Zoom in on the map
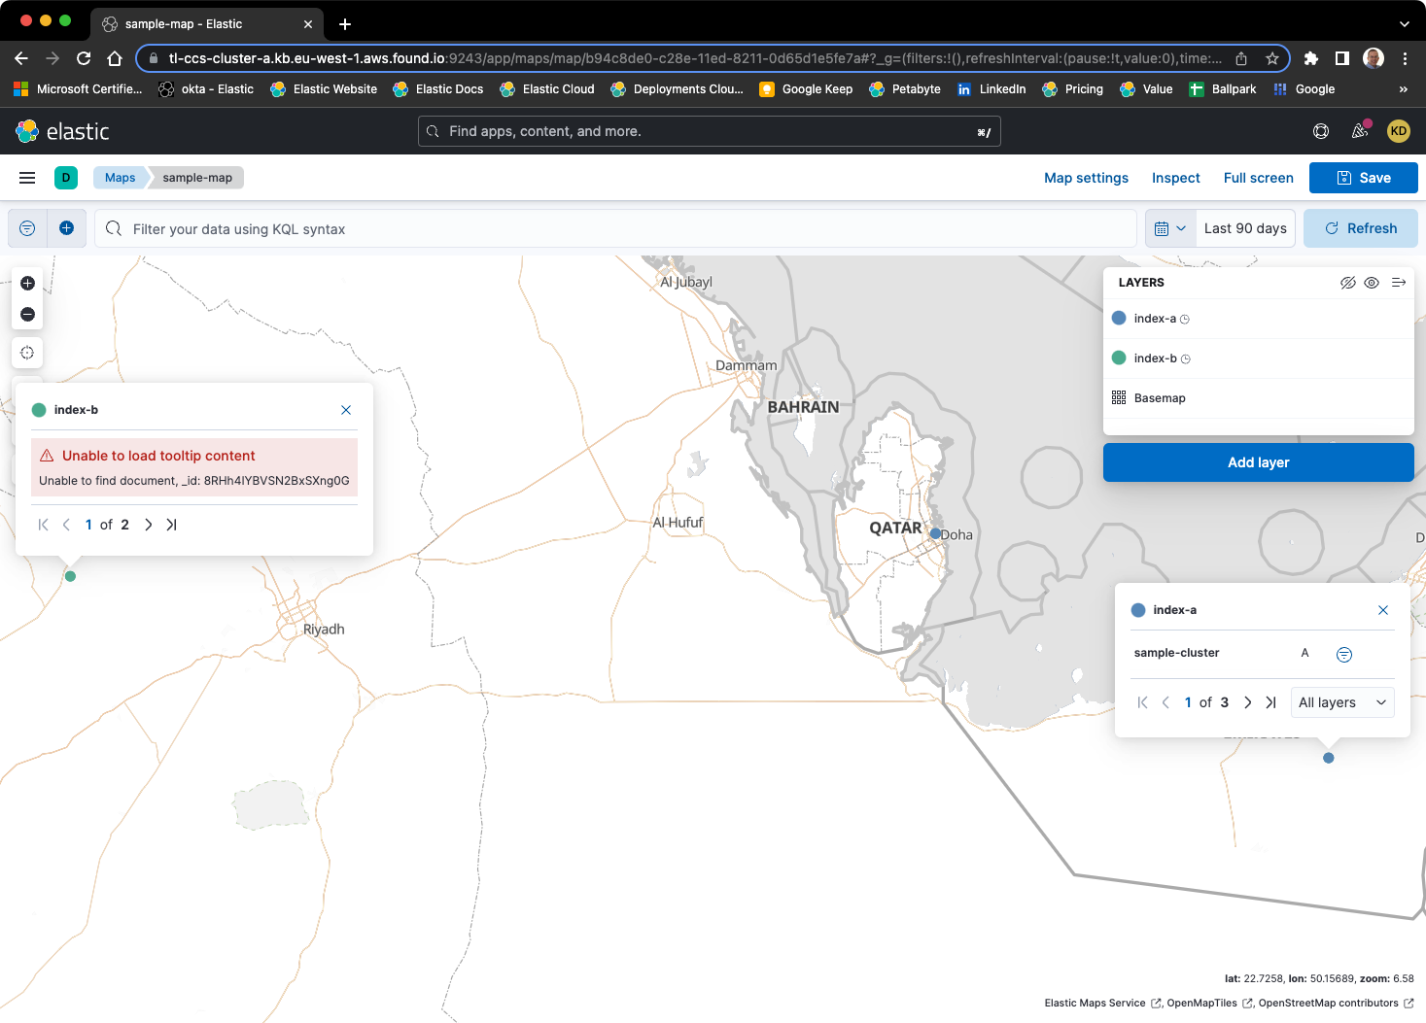This screenshot has height=1023, width=1426. (x=27, y=283)
